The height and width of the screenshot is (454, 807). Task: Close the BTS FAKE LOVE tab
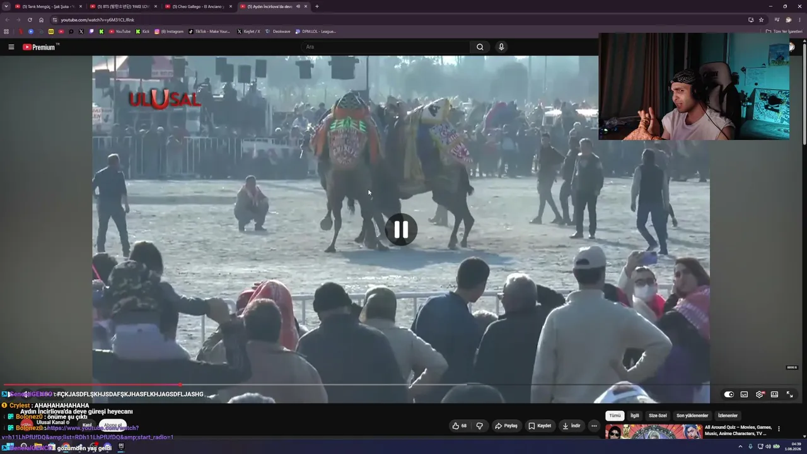(x=156, y=6)
